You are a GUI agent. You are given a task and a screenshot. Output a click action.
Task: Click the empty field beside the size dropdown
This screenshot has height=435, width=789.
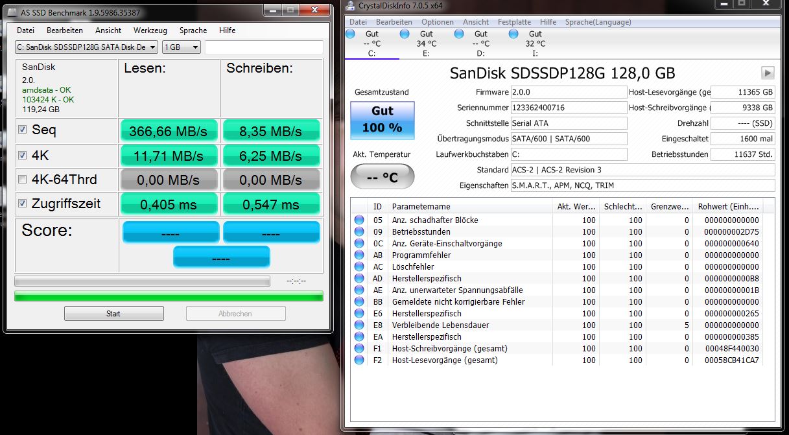[264, 47]
